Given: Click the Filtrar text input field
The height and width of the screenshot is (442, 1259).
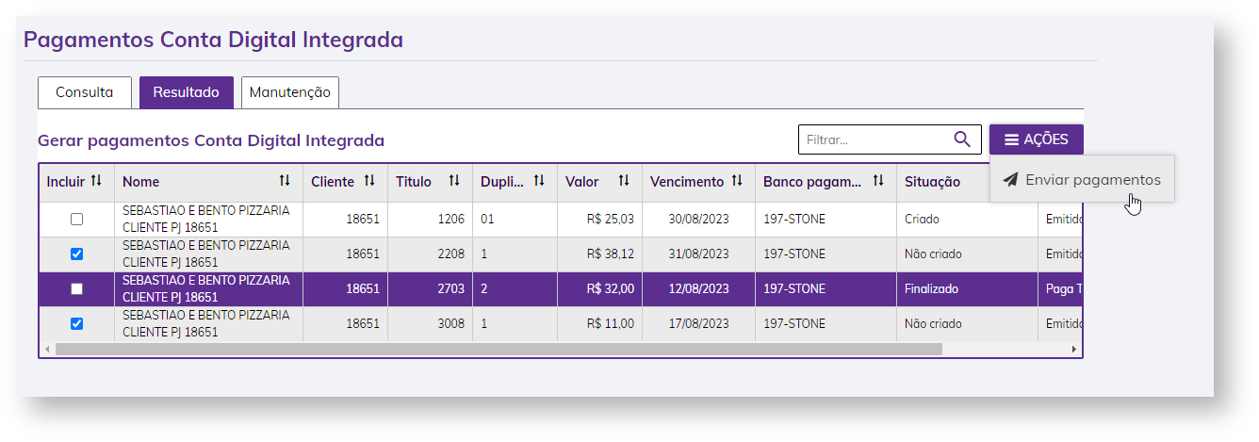Looking at the screenshot, I should (874, 139).
